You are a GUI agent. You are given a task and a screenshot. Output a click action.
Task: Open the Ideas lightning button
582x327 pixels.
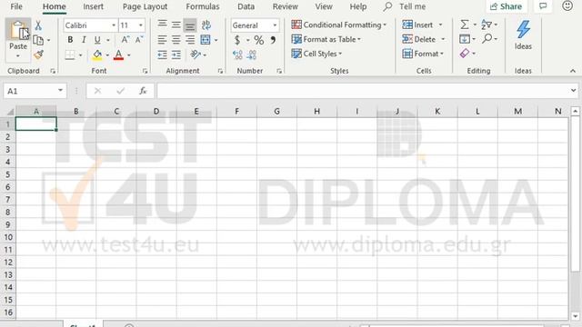523,35
